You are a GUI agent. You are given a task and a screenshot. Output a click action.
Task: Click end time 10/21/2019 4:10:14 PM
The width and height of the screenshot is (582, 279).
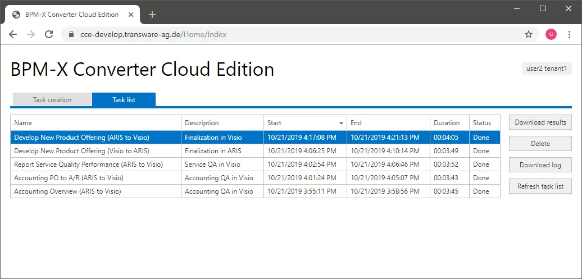tap(388, 151)
